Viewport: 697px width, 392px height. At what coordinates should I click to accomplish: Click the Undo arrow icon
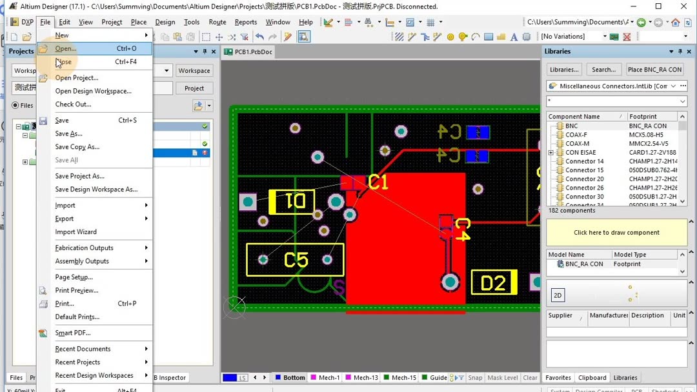[259, 37]
